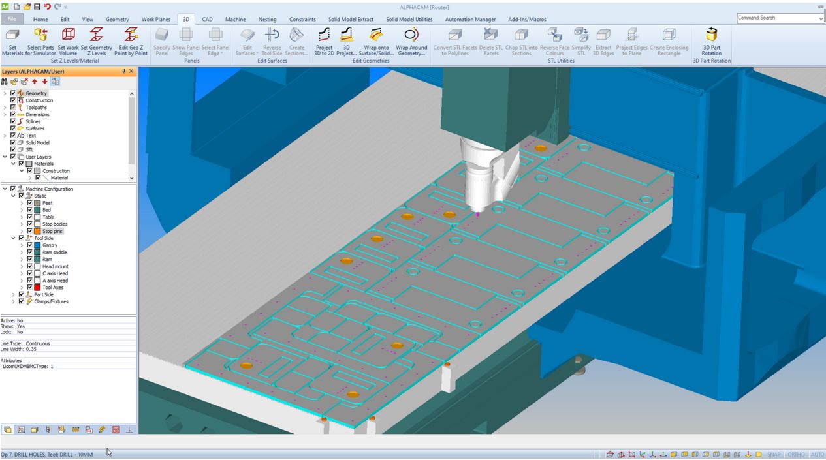This screenshot has height=460, width=826.
Task: Open the Nesting ribbon tab
Action: [x=267, y=19]
